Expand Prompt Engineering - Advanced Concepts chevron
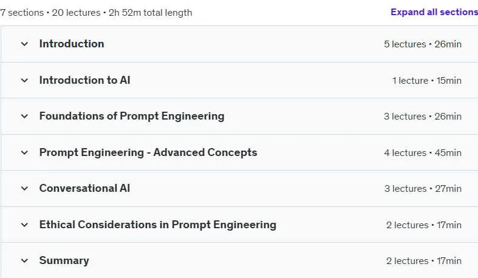The width and height of the screenshot is (478, 278). click(24, 152)
